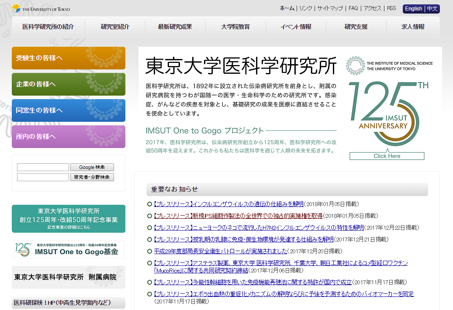Open press release on エボラ出血熱 biomarker
Screen dimensions: 453x310
point(284,294)
